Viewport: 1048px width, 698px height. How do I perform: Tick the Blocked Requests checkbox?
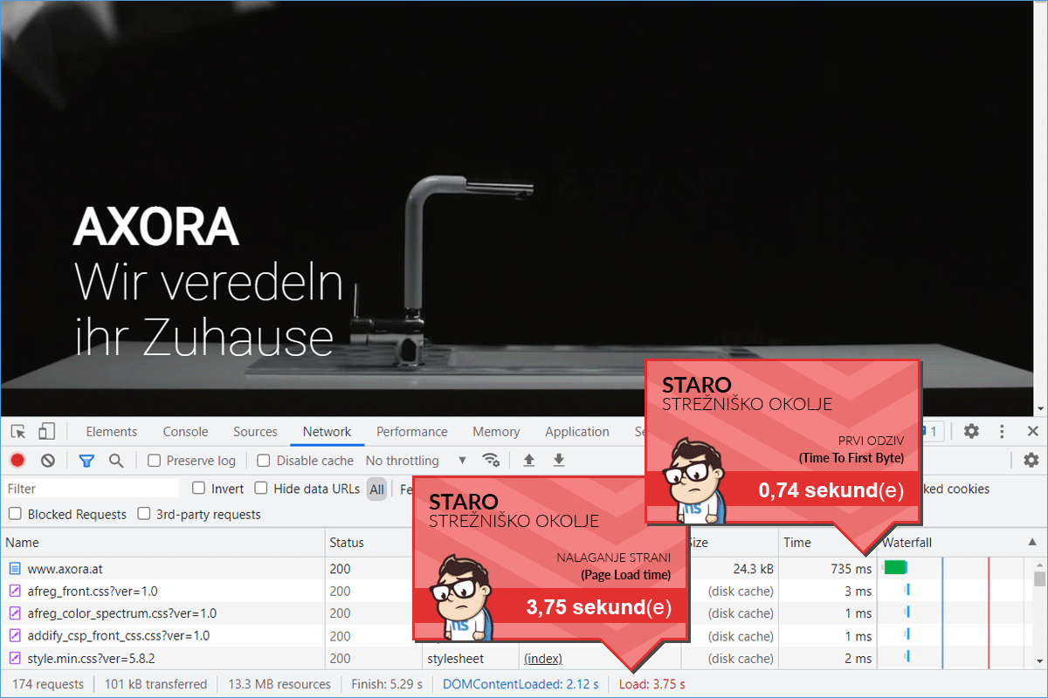[x=15, y=515]
